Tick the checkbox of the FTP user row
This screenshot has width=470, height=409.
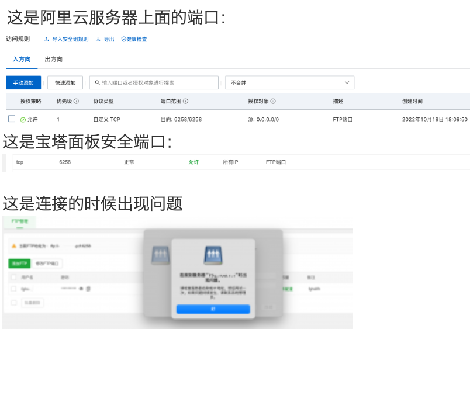(x=13, y=289)
